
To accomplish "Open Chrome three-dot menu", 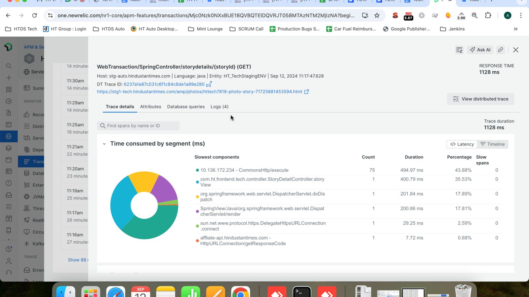I will pyautogui.click(x=521, y=16).
